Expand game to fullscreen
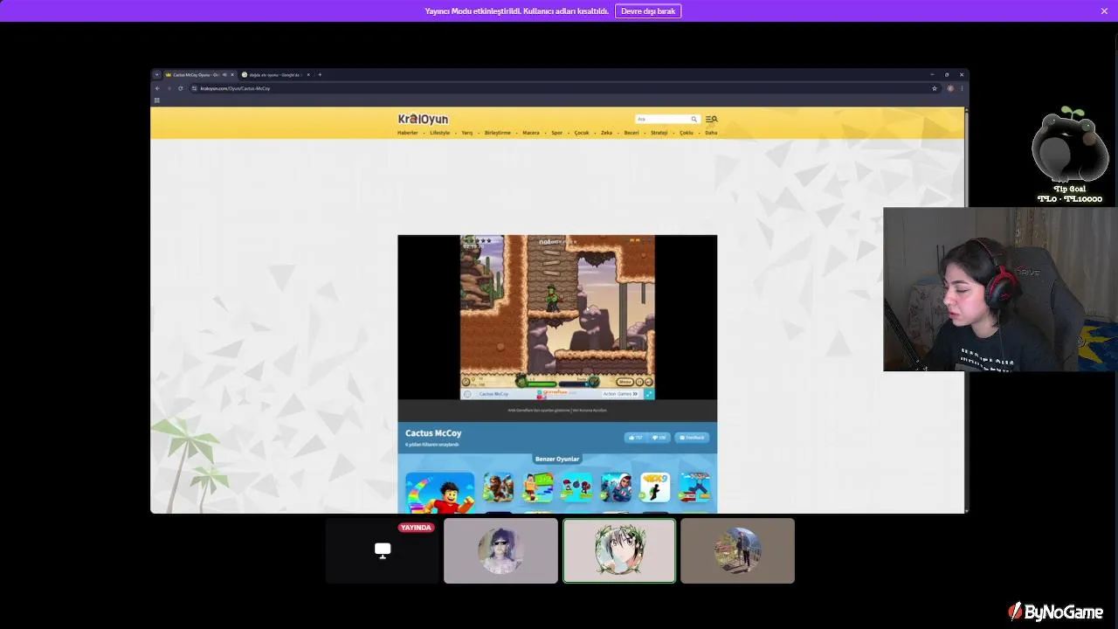The height and width of the screenshot is (629, 1118). (x=649, y=394)
